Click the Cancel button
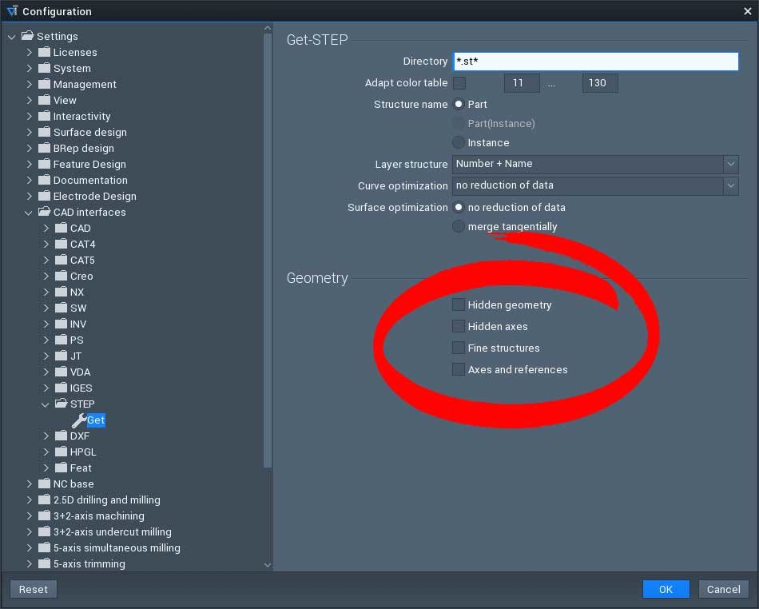Image resolution: width=759 pixels, height=609 pixels. pyautogui.click(x=723, y=589)
